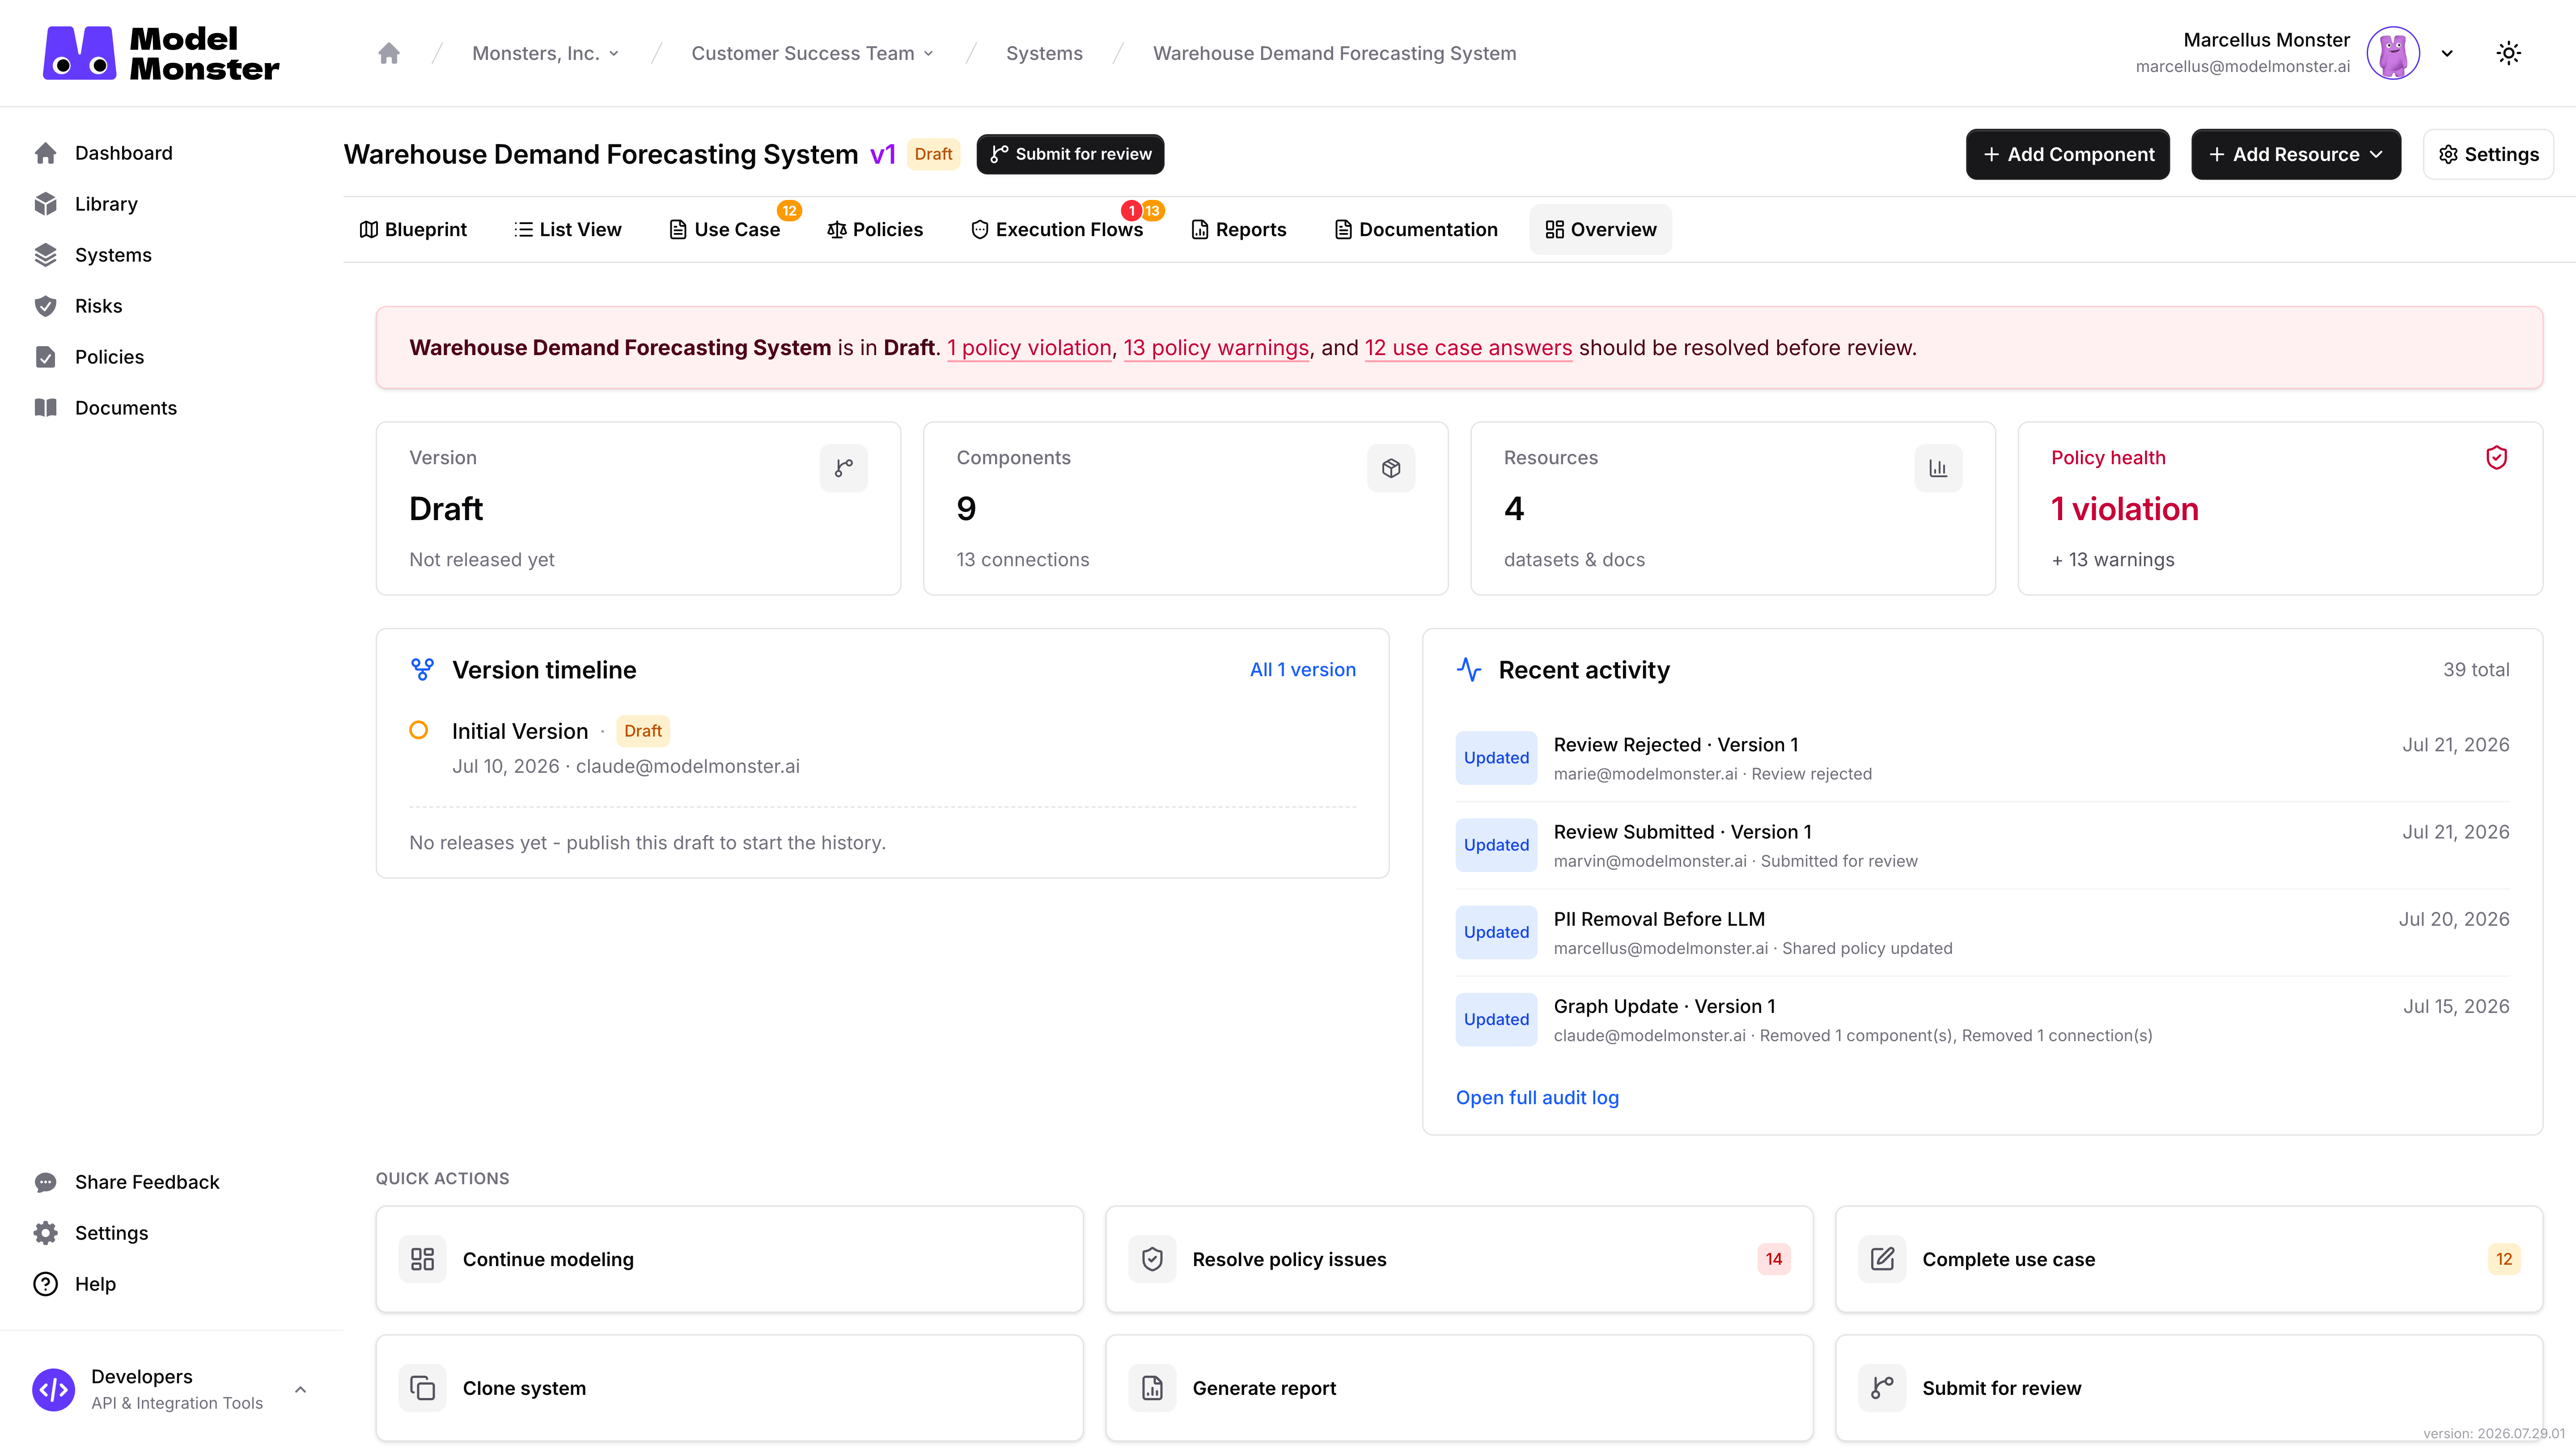Open Policies in the left sidebar
Screen dimensions: 2576x1449
pos(109,357)
